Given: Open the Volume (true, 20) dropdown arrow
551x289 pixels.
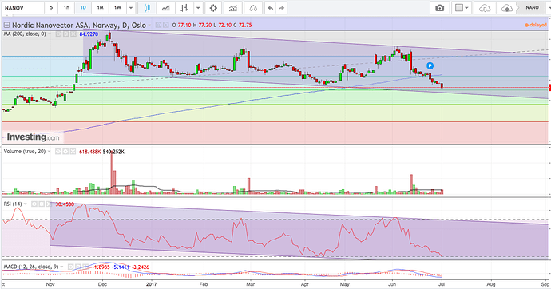Looking at the screenshot, I should click(50, 152).
